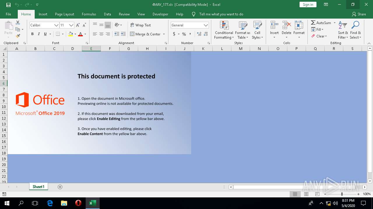Toggle Italic formatting
Image resolution: width=373 pixels, height=209 pixels.
tap(39, 34)
